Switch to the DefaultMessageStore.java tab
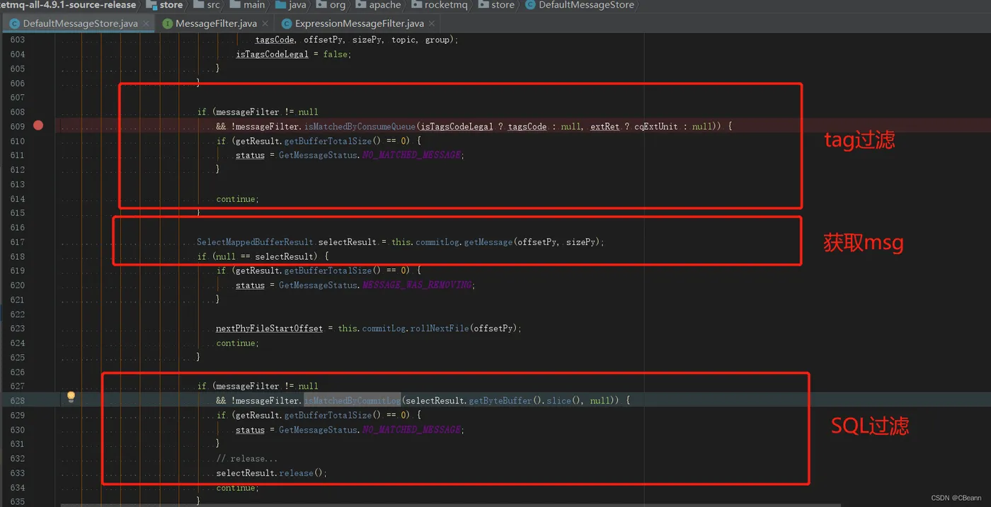991x507 pixels. pos(77,23)
